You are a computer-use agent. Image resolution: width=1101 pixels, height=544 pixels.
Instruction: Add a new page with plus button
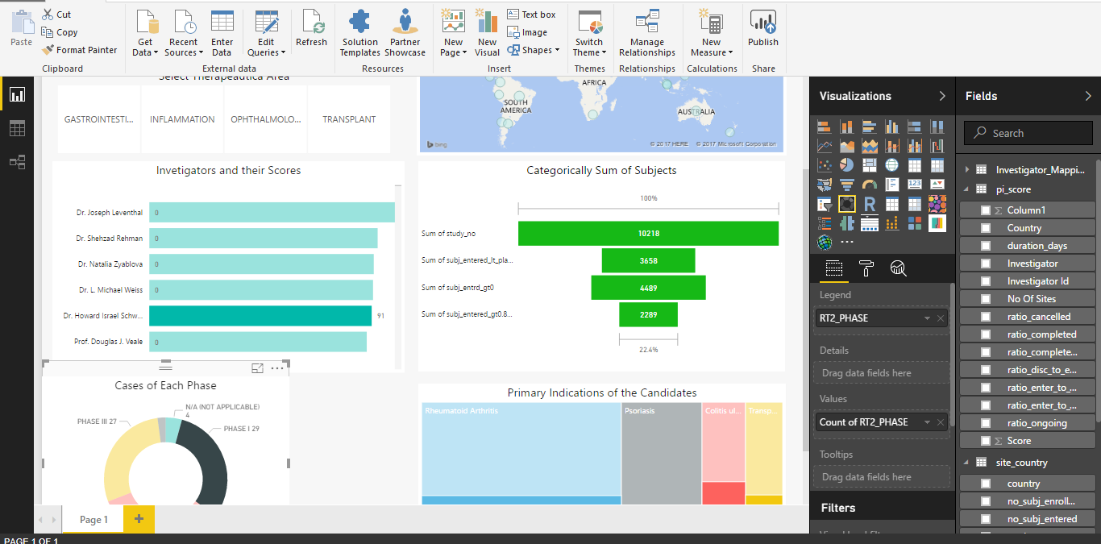[x=139, y=519]
